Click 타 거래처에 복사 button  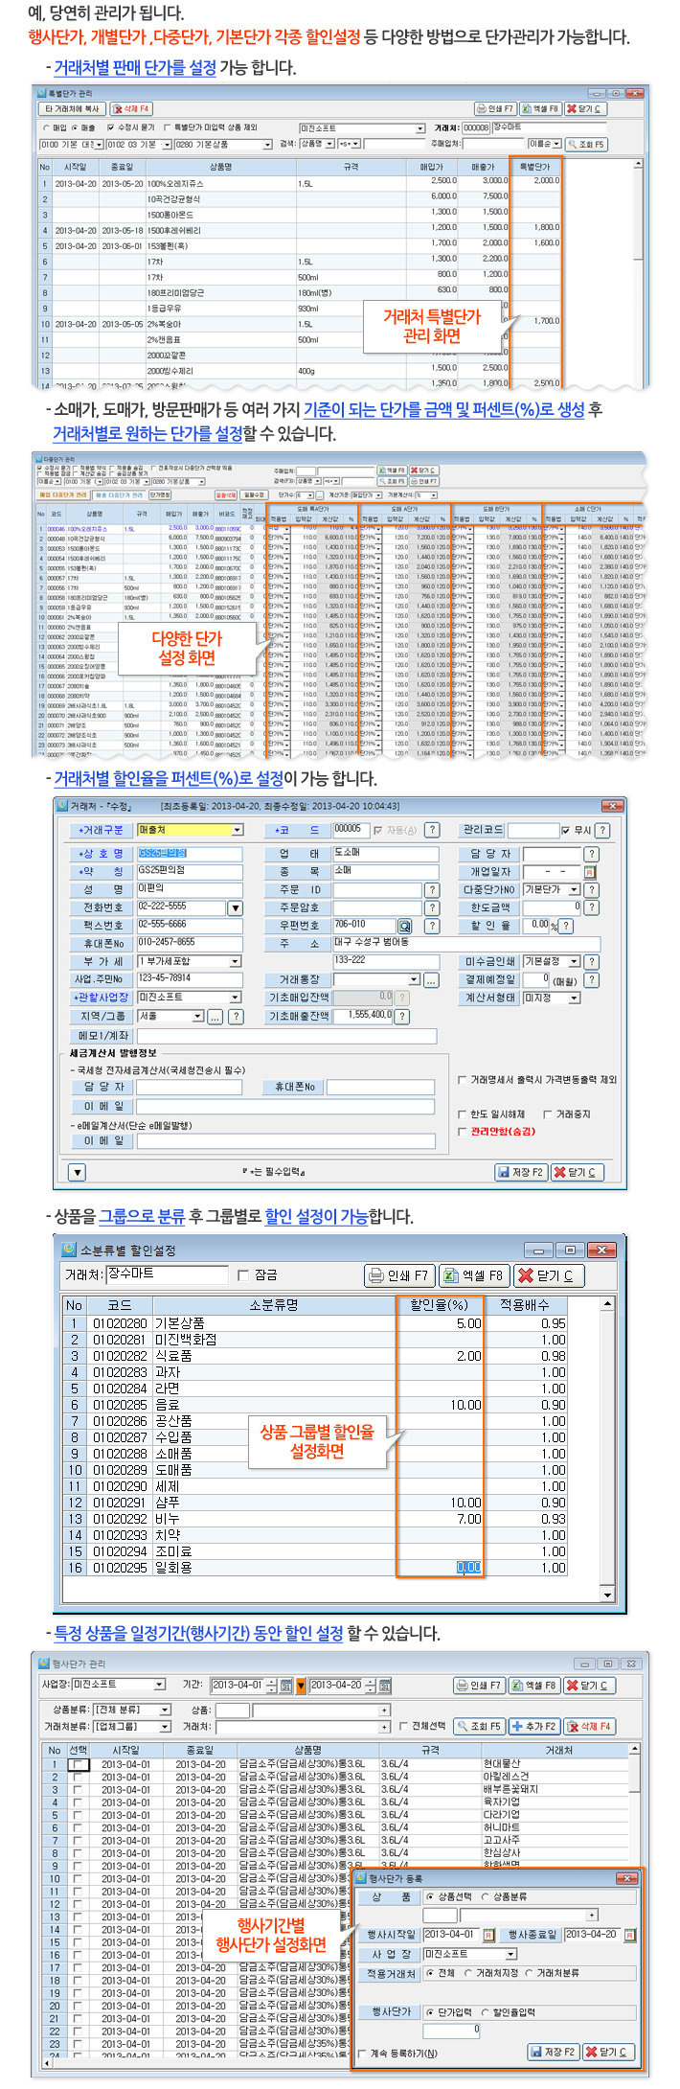coord(72,109)
